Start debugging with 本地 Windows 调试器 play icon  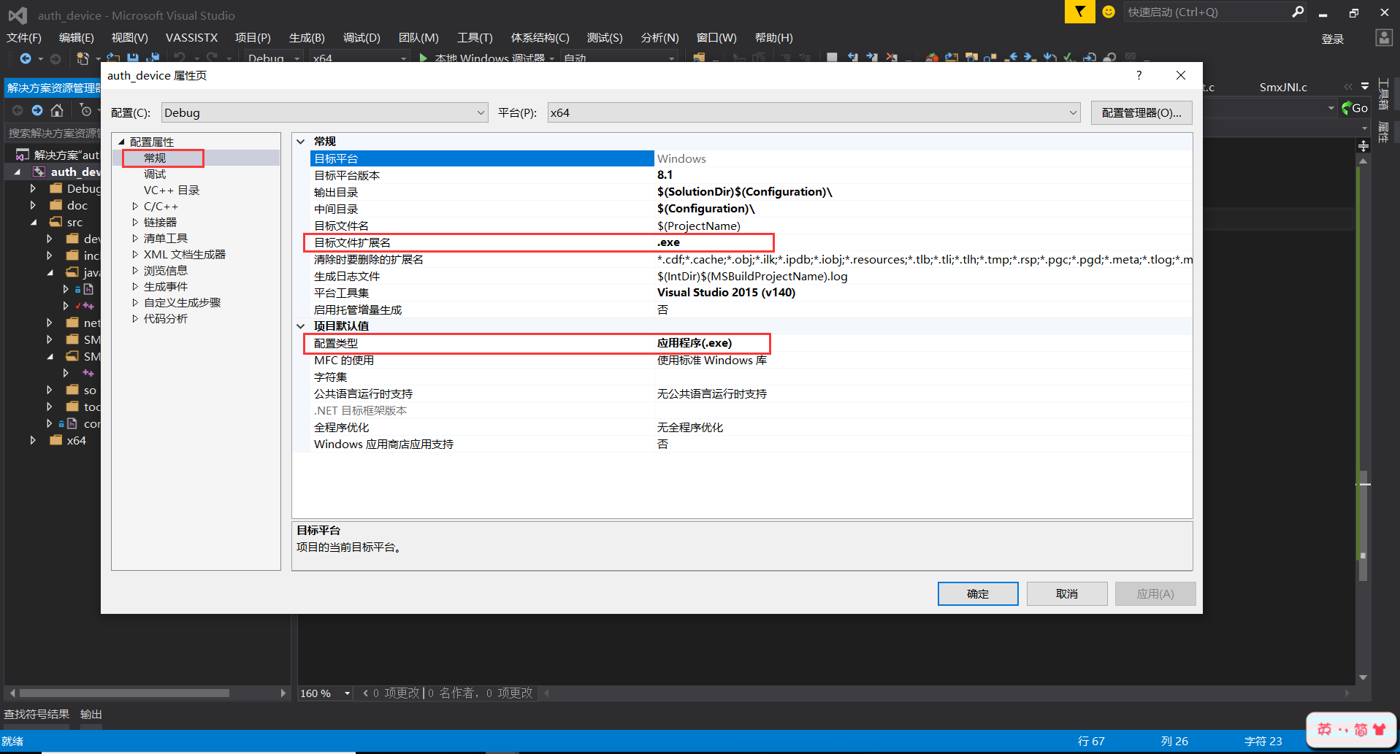pyautogui.click(x=425, y=58)
